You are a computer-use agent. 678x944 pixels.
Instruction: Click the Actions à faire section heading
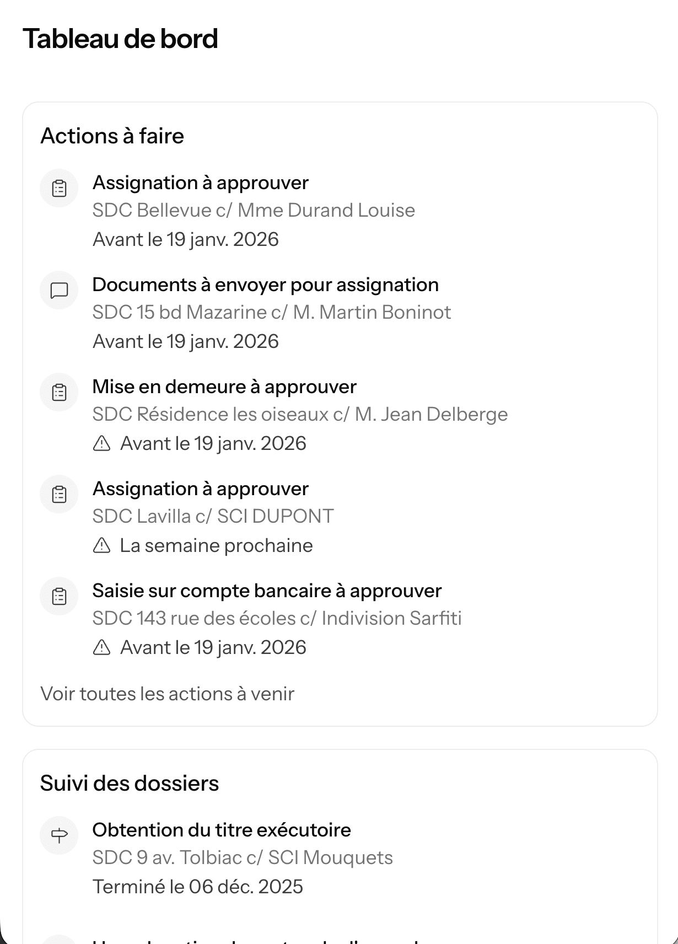click(x=112, y=136)
